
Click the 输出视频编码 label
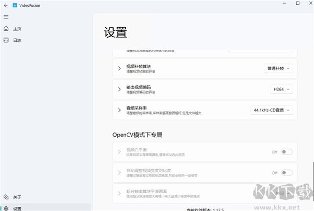click(x=138, y=87)
